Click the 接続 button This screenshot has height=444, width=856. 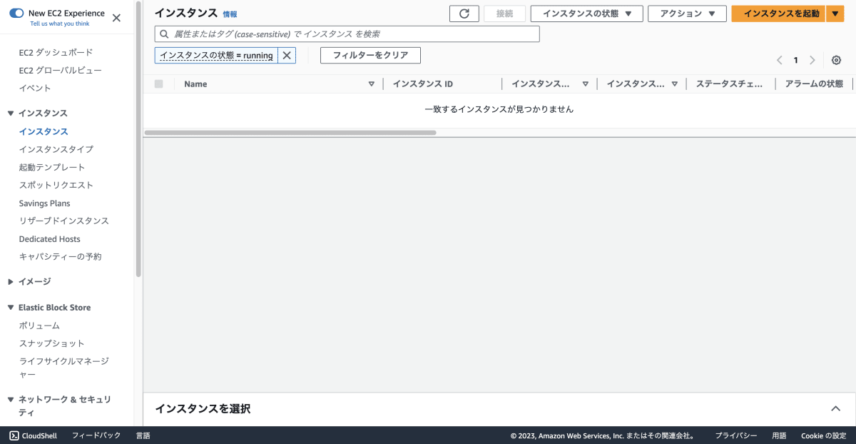pos(504,14)
